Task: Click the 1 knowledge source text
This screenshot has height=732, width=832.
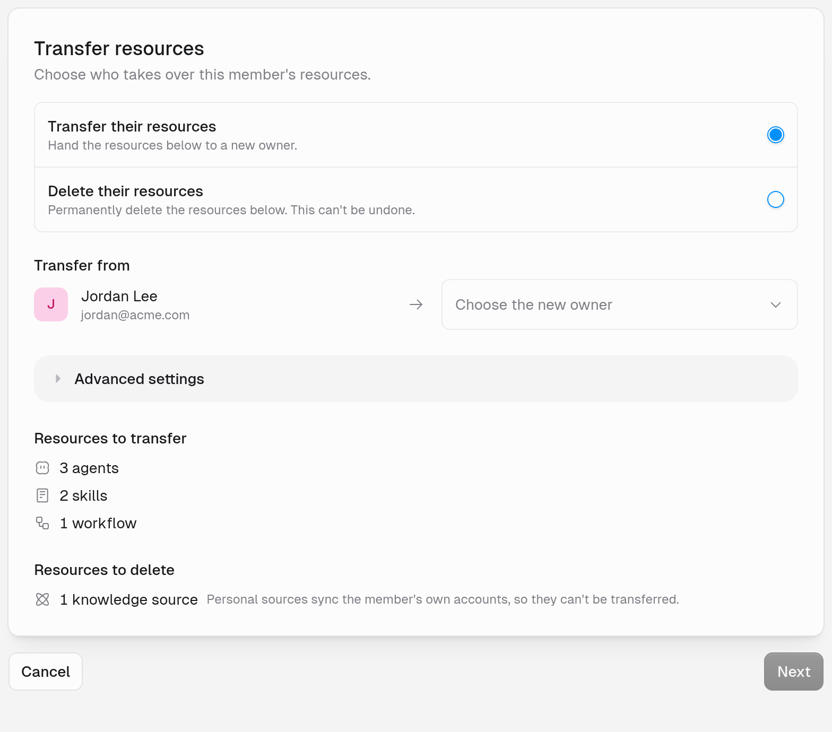Action: 128,599
